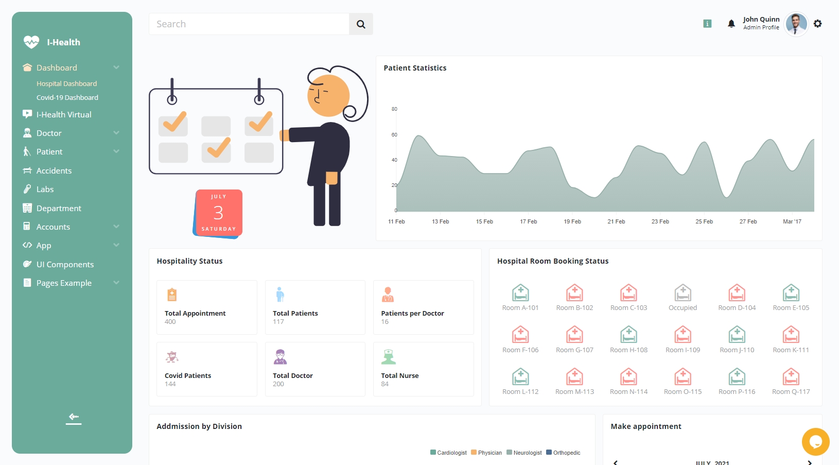This screenshot has height=465, width=839.
Task: Select Room K-111 bed icon
Action: point(791,335)
